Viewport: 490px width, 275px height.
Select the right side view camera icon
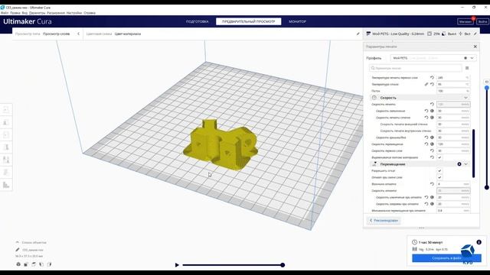[x=49, y=264]
